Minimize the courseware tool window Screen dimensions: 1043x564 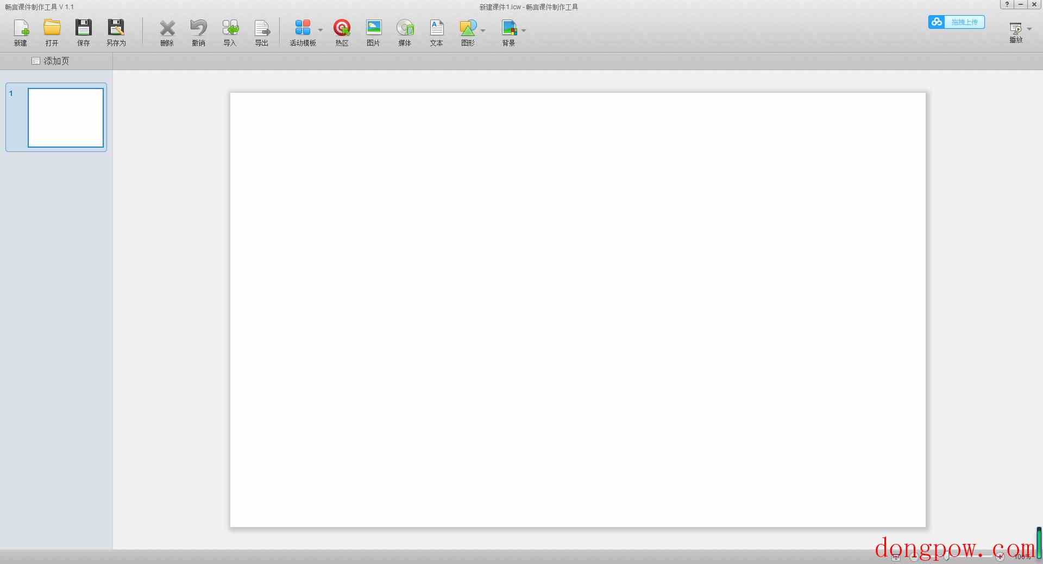(x=1021, y=4)
